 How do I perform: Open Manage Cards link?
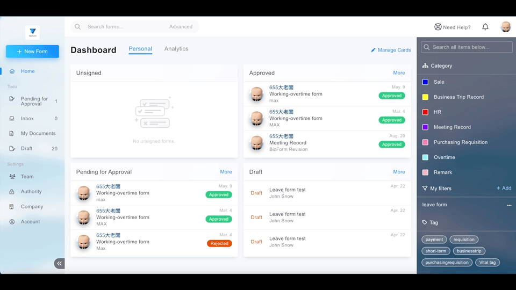click(x=391, y=50)
